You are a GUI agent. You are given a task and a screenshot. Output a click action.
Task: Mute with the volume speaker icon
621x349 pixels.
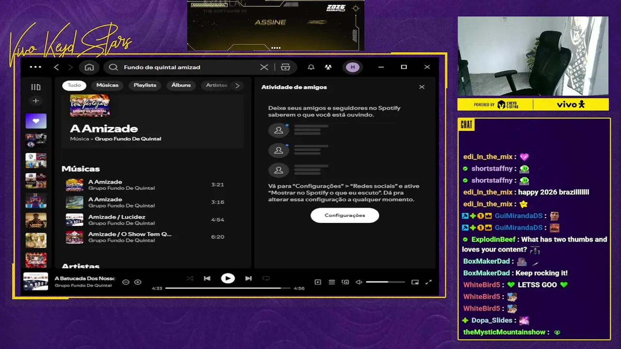click(x=359, y=282)
